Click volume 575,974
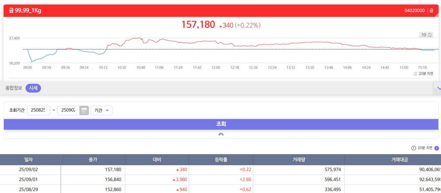The image size is (441, 193). click(333, 170)
